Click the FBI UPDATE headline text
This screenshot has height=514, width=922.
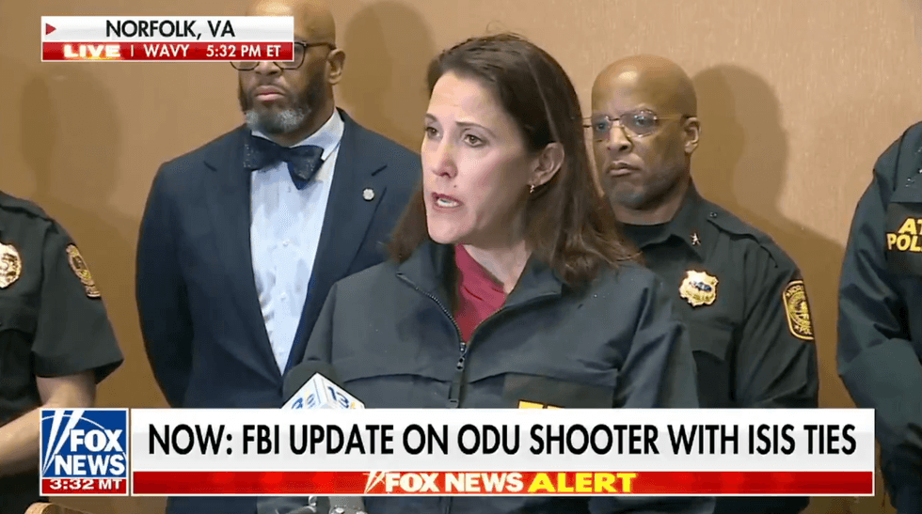[x=501, y=440]
